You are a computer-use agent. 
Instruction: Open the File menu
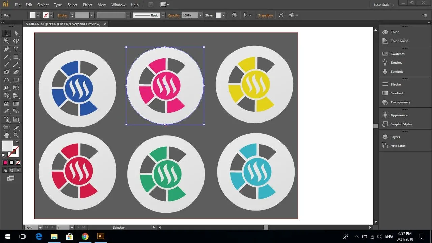pyautogui.click(x=18, y=5)
